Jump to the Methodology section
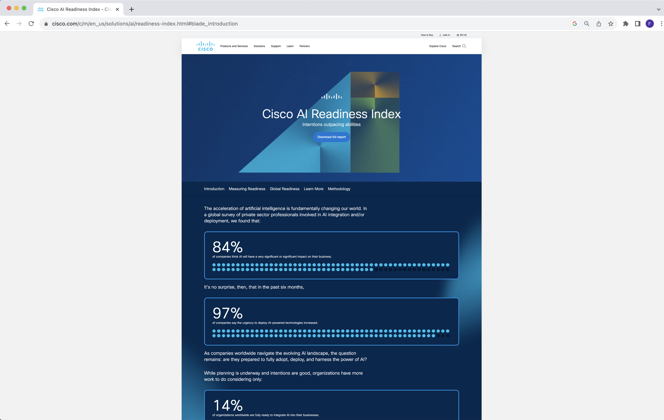Screen dimensions: 664x420 click(339, 189)
